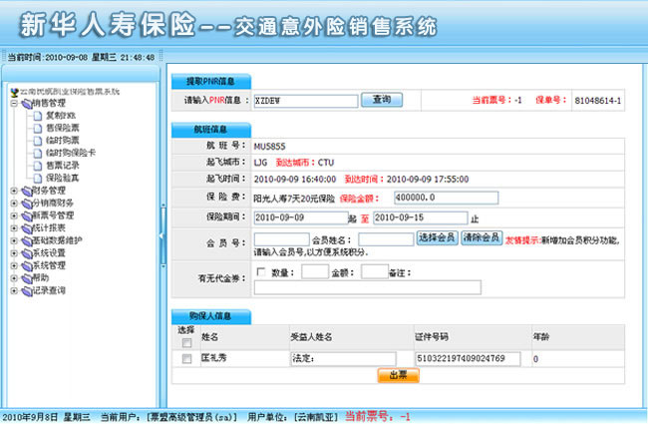Expand the 新票号管理 tree node
648x424 pixels.
point(14,215)
